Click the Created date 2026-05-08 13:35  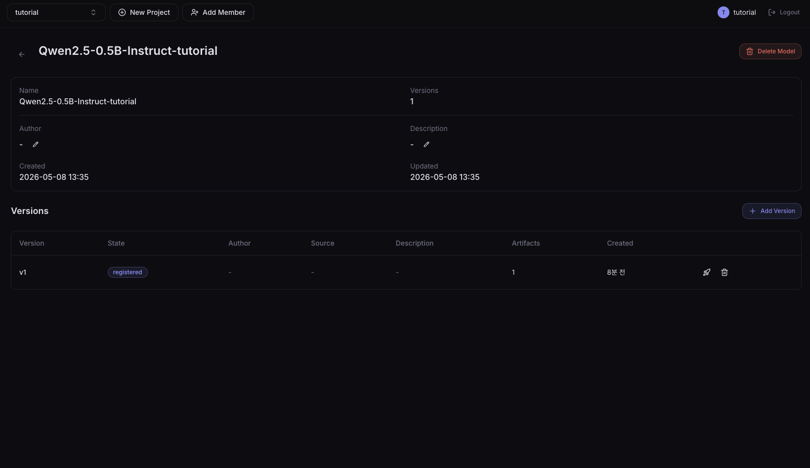coord(54,177)
